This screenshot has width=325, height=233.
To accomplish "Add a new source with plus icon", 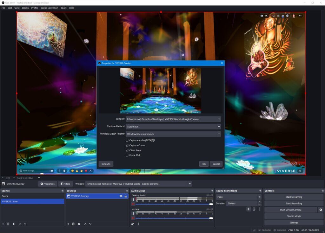I will point(68,224).
